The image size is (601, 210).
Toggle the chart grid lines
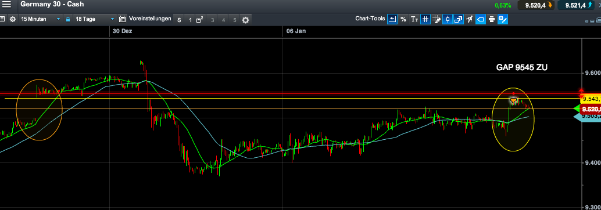(x=425, y=19)
